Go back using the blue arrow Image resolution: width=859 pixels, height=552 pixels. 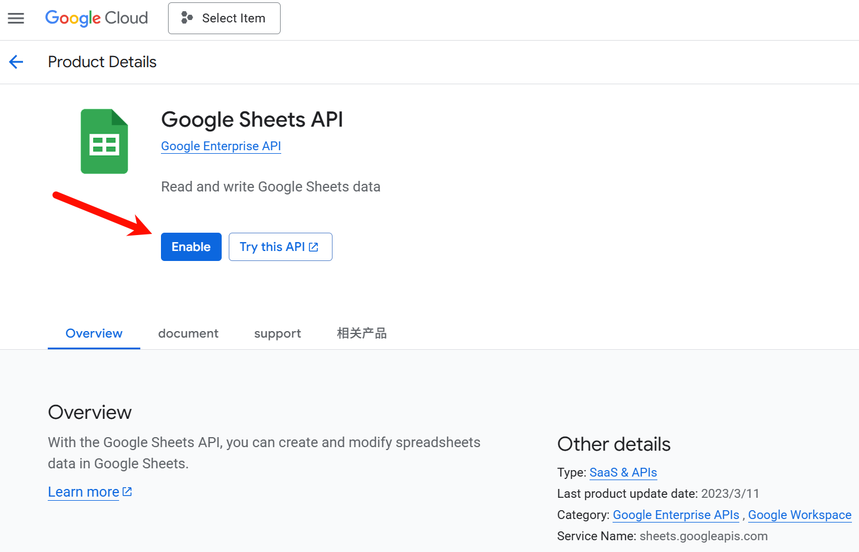(x=16, y=62)
